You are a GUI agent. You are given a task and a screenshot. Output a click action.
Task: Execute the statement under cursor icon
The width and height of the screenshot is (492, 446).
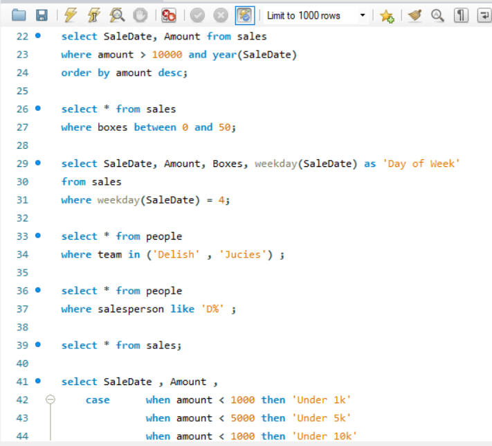pyautogui.click(x=94, y=15)
